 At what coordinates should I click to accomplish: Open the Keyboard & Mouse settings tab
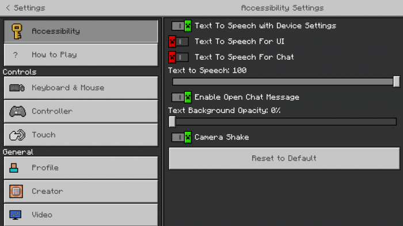click(81, 88)
